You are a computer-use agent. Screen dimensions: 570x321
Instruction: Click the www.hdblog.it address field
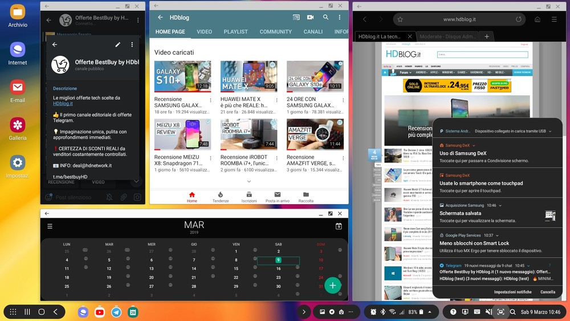(x=459, y=19)
